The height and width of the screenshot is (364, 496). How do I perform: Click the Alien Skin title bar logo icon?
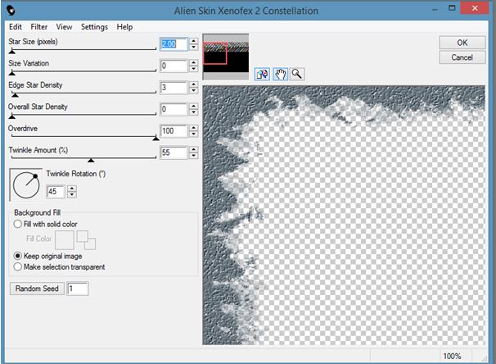tap(11, 11)
